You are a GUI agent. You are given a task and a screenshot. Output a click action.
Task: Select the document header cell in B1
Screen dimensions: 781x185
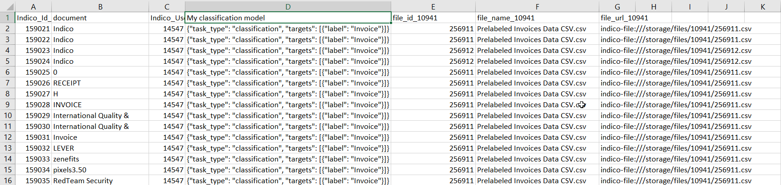click(100, 18)
